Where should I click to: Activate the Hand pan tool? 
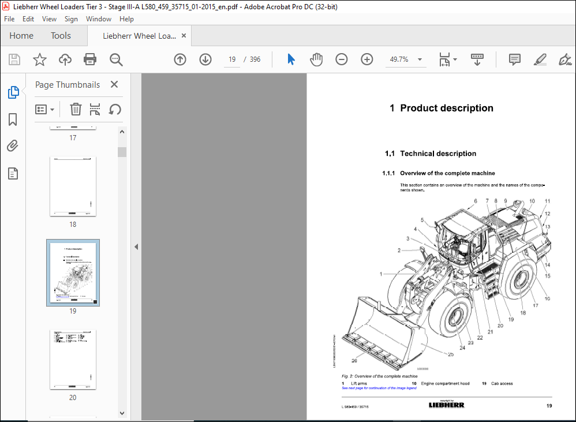[316, 59]
